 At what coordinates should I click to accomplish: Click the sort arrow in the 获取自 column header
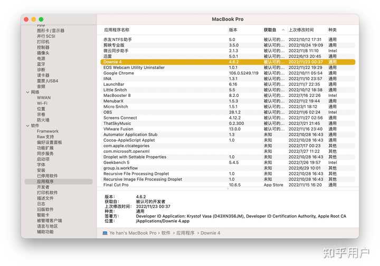point(283,30)
